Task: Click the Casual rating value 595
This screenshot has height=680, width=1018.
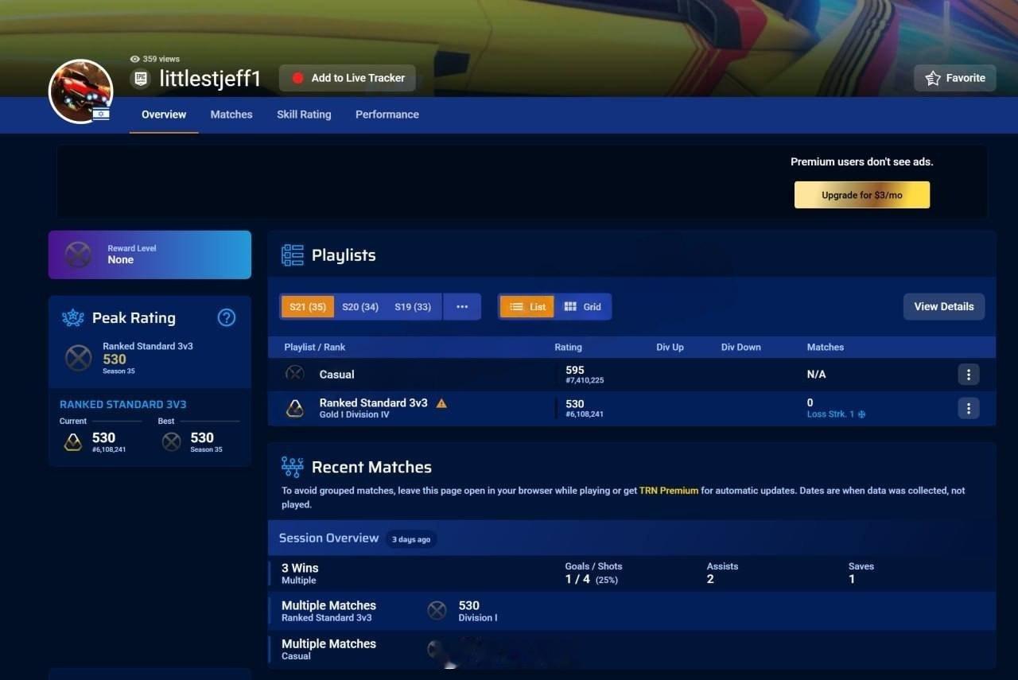Action: [x=575, y=370]
